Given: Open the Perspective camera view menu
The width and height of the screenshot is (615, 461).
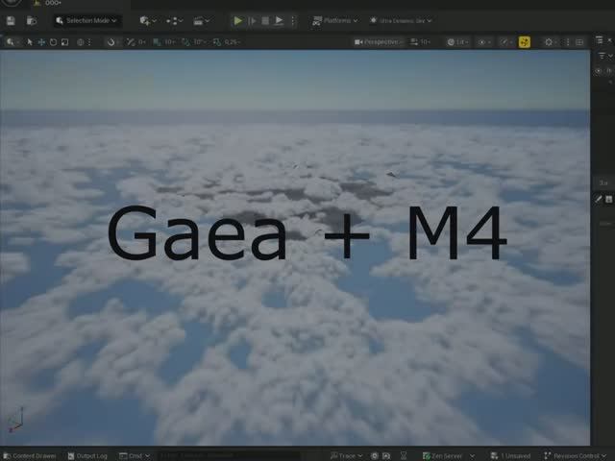Looking at the screenshot, I should coord(379,42).
